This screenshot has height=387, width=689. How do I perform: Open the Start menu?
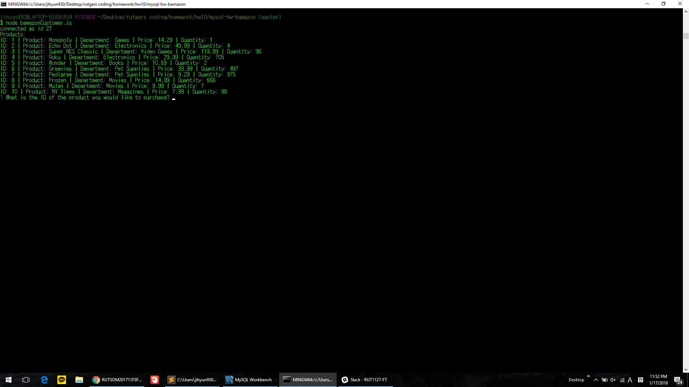tap(9, 379)
